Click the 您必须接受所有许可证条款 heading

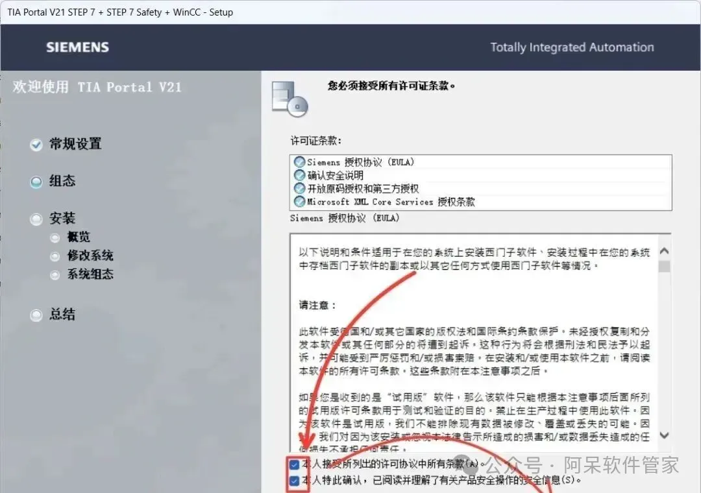coord(391,86)
